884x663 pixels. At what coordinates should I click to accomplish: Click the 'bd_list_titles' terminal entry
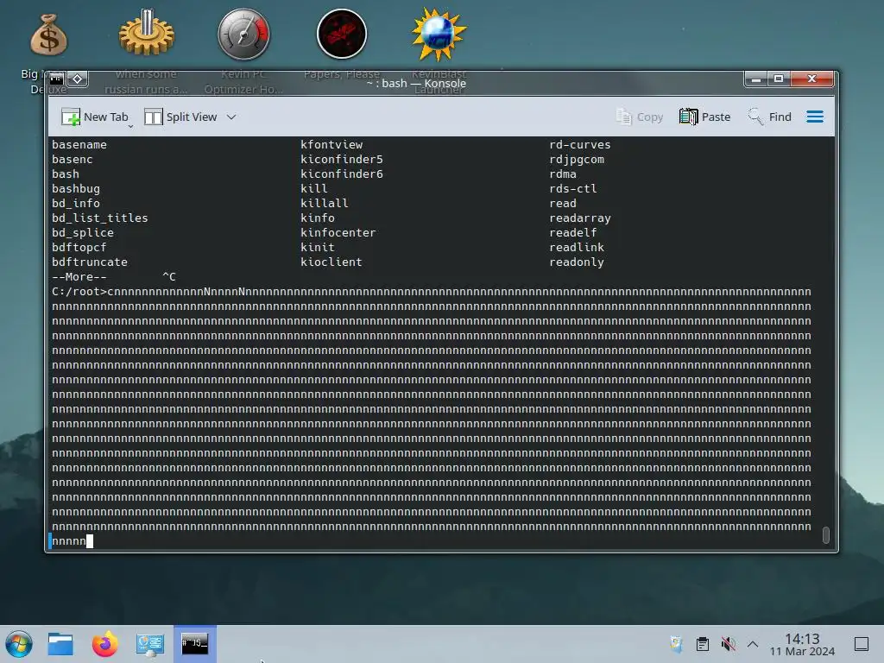(x=100, y=218)
